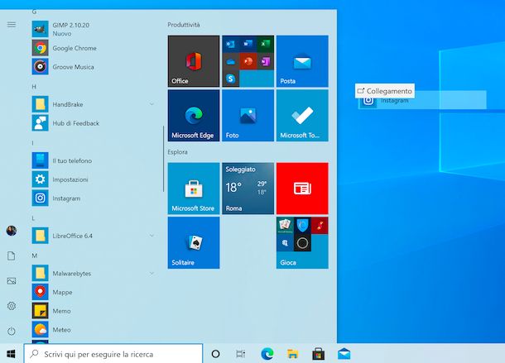This screenshot has width=505, height=363.
Task: Open the Roma weather tile
Action: (x=248, y=189)
